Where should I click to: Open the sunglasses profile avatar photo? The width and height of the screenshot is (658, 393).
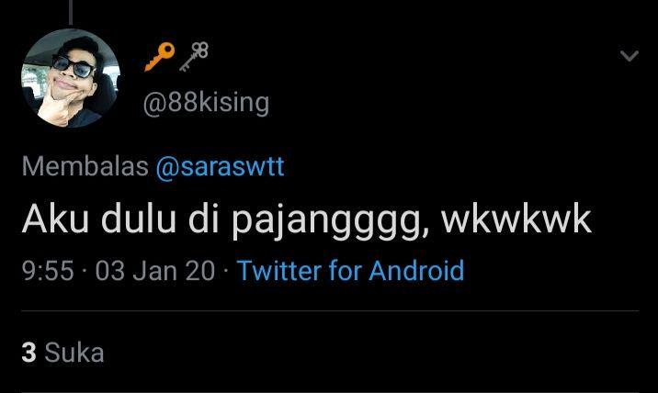coord(71,78)
